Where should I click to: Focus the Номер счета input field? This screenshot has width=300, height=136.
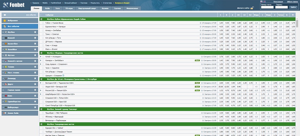267,7
